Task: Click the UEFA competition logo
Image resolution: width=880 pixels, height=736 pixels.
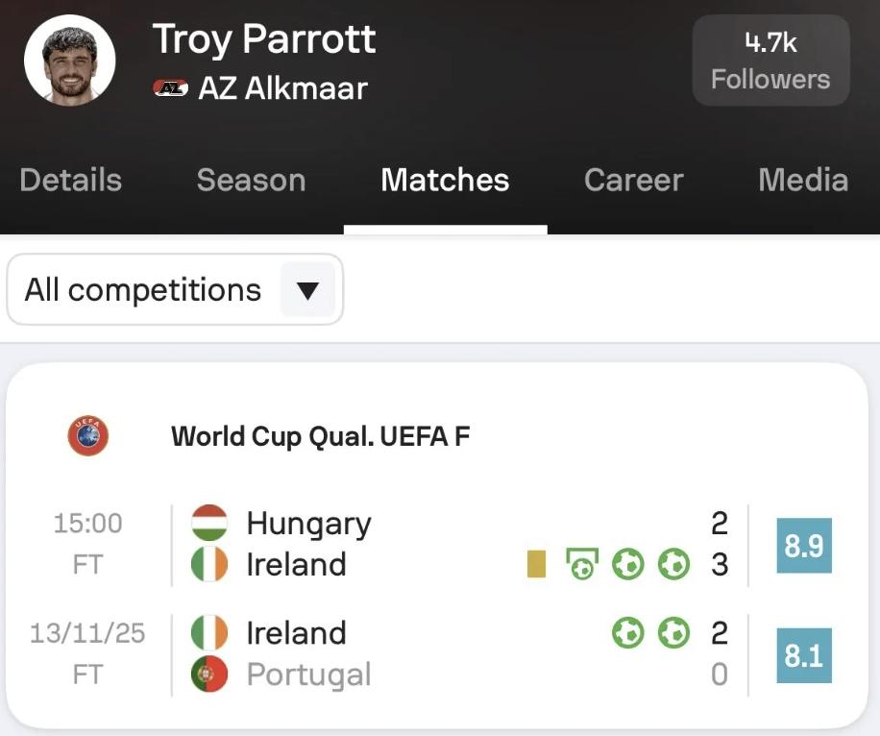Action: coord(88,436)
